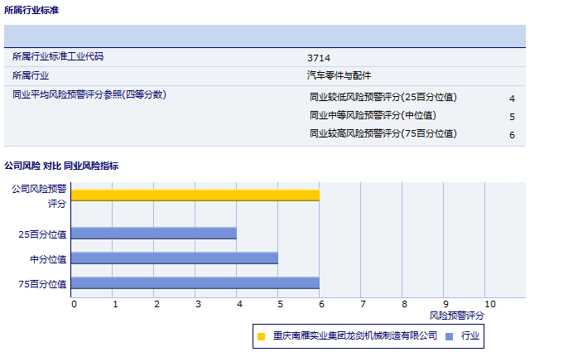573x352 pixels.
Task: Click legend text 重庆南雁实业集团龙剑机械制造有限公司
Action: click(x=354, y=335)
